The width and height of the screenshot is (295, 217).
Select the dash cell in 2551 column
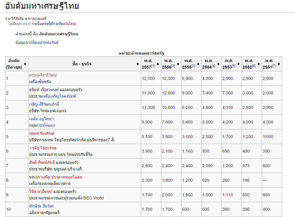point(272,180)
